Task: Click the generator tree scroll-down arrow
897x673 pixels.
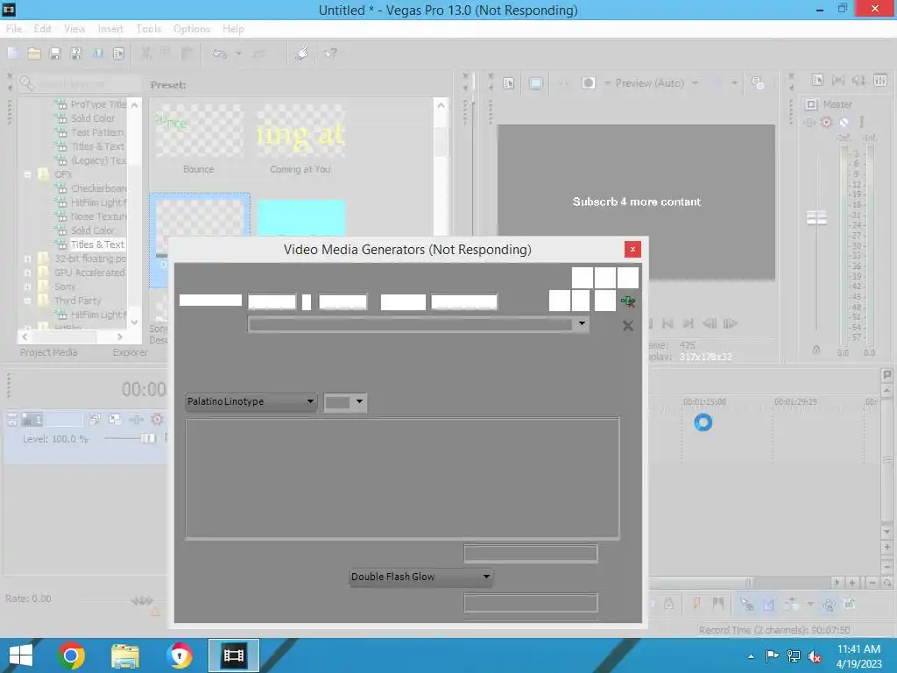Action: [x=134, y=322]
